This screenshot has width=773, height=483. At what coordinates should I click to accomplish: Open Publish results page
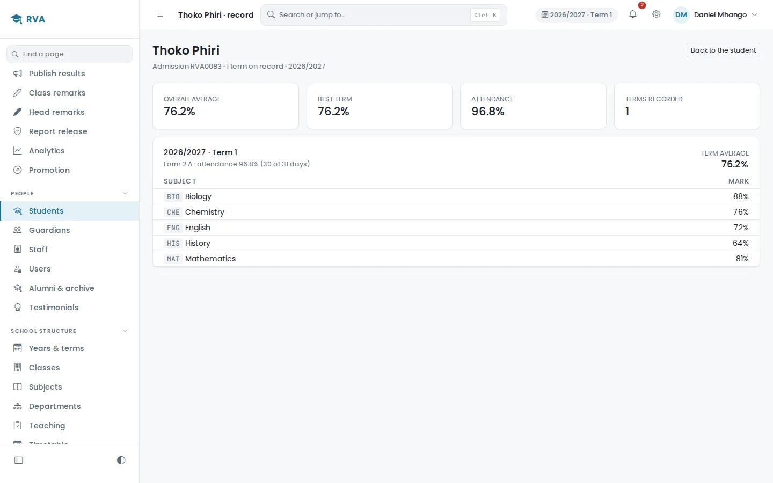70,74
